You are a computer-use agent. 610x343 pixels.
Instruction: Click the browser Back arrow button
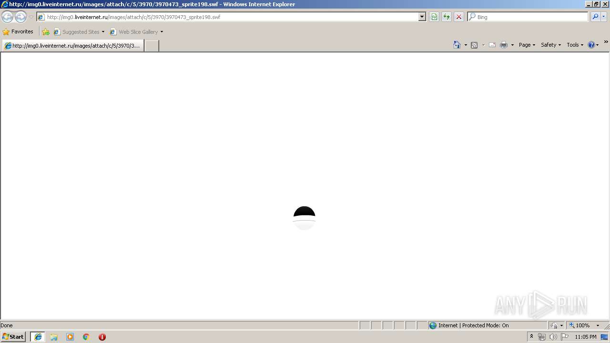pyautogui.click(x=7, y=17)
